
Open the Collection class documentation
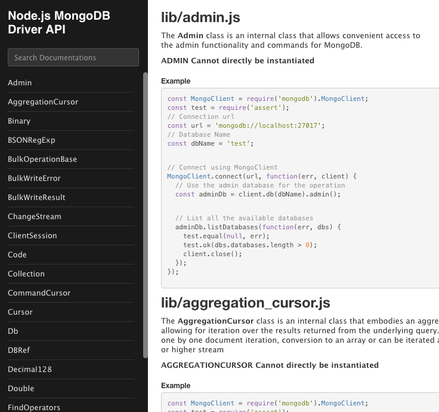coord(26,274)
